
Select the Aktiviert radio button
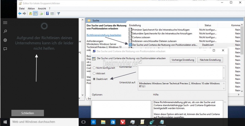94,73
